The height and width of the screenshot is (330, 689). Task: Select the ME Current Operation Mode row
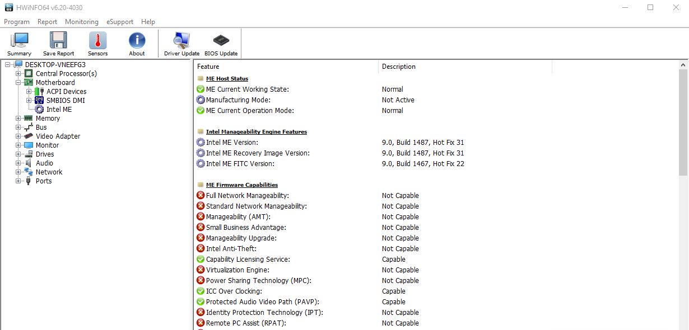(374, 110)
